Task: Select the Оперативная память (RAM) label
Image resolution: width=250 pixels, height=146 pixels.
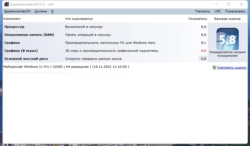Action: coord(29,35)
